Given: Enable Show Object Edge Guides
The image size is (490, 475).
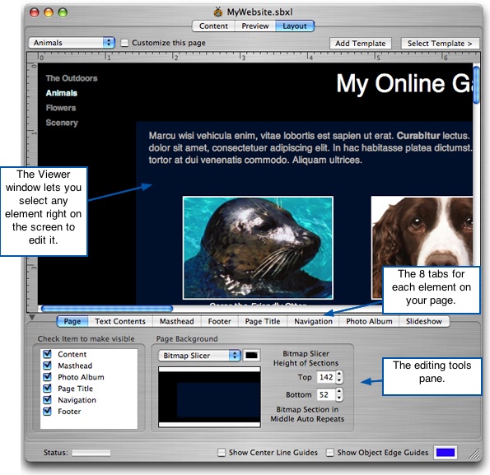Looking at the screenshot, I should pos(329,453).
